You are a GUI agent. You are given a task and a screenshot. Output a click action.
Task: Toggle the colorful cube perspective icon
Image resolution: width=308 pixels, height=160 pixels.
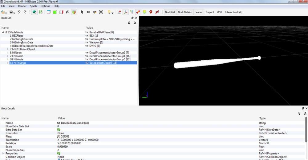(x=74, y=12)
